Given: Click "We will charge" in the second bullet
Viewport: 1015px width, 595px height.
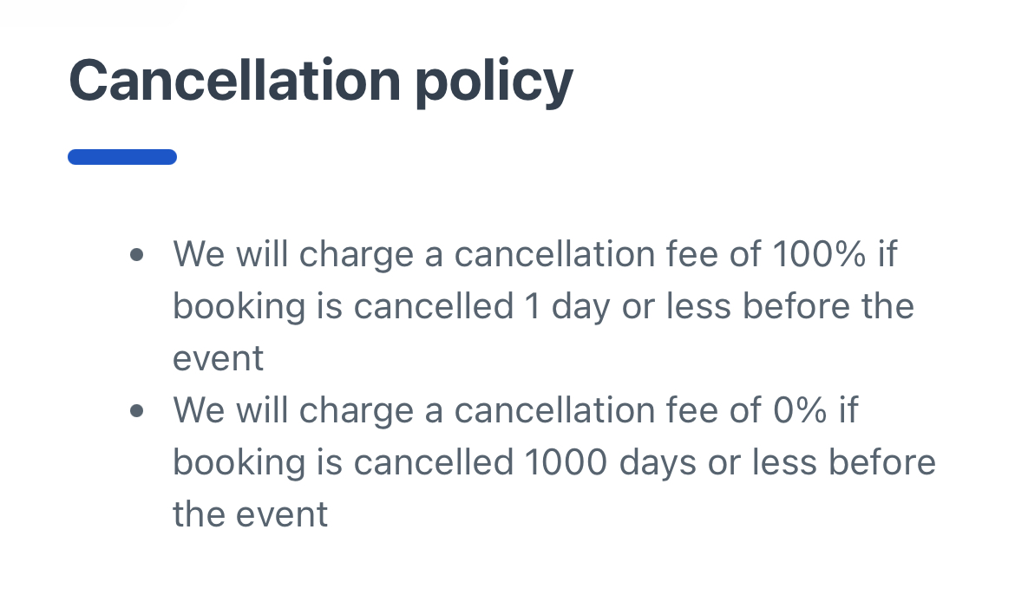Looking at the screenshot, I should point(295,410).
